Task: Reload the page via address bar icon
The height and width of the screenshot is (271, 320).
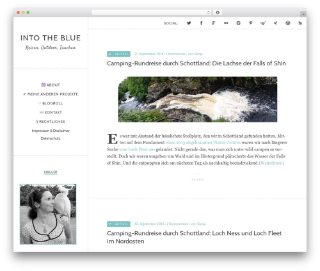Action: pyautogui.click(x=208, y=13)
